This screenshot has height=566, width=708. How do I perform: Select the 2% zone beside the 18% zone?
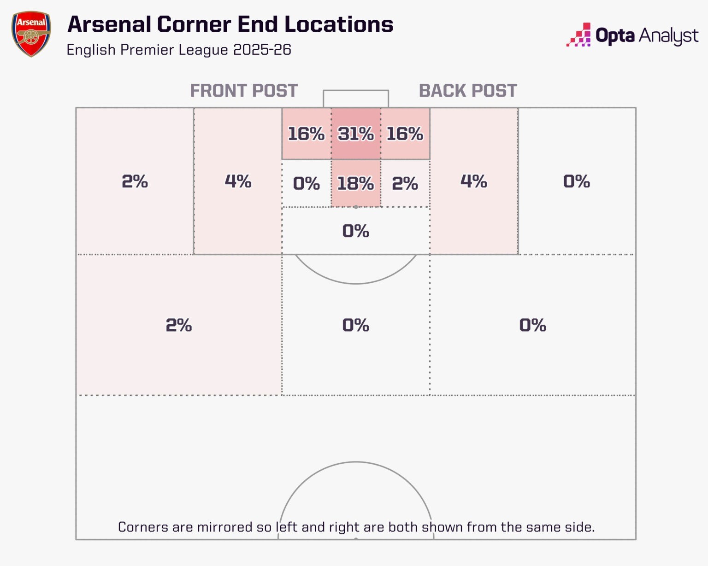[x=405, y=183]
